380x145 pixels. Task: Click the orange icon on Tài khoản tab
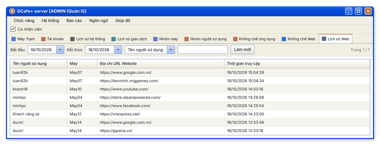point(43,39)
